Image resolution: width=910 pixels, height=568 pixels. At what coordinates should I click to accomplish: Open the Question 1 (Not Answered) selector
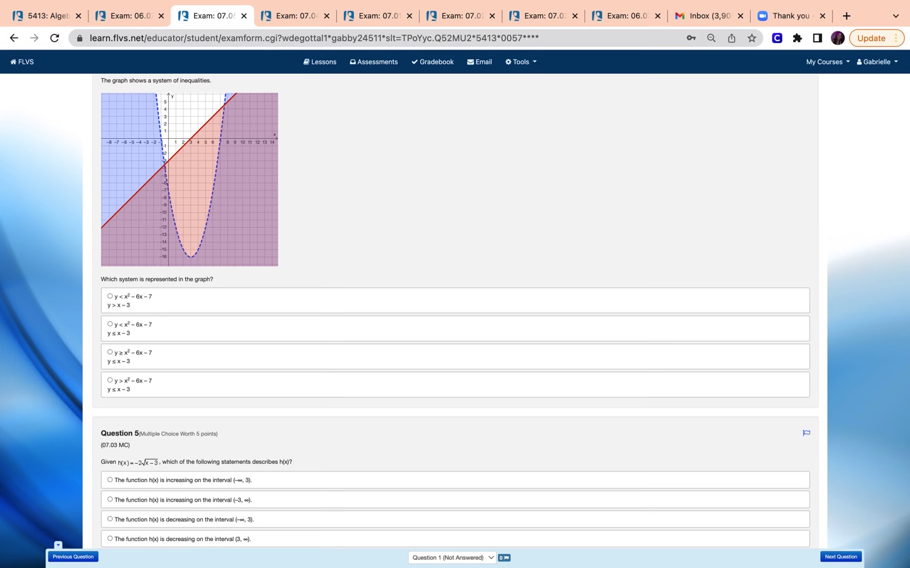click(452, 558)
